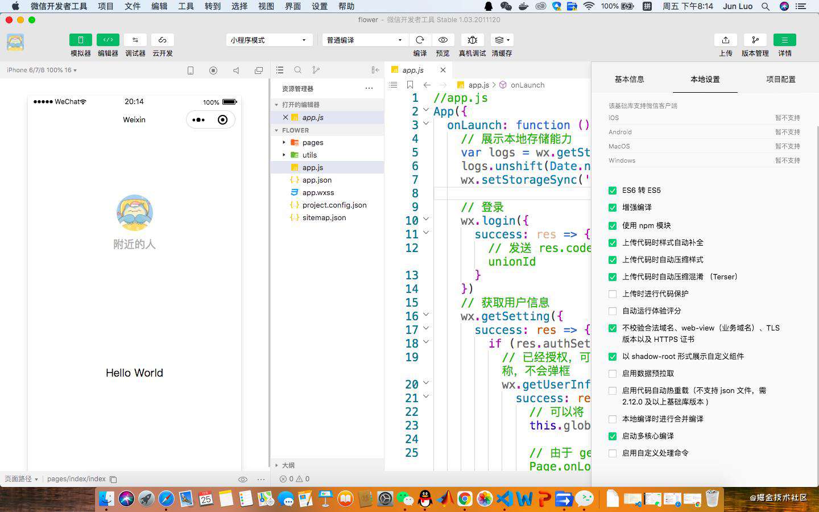
Task: Toggle the simulator panel button
Action: tap(81, 40)
